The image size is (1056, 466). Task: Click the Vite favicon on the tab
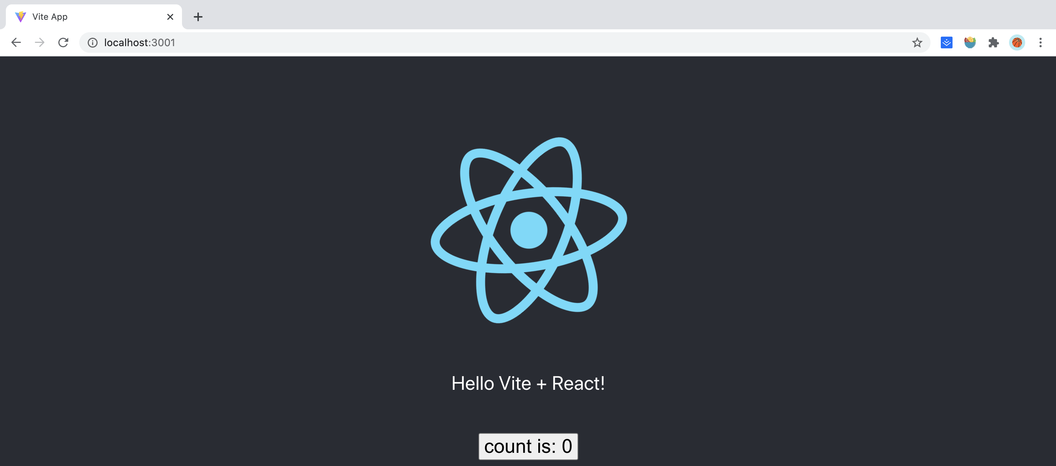21,17
